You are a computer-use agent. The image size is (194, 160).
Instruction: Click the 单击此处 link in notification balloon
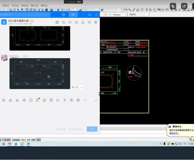pyautogui.click(x=174, y=133)
